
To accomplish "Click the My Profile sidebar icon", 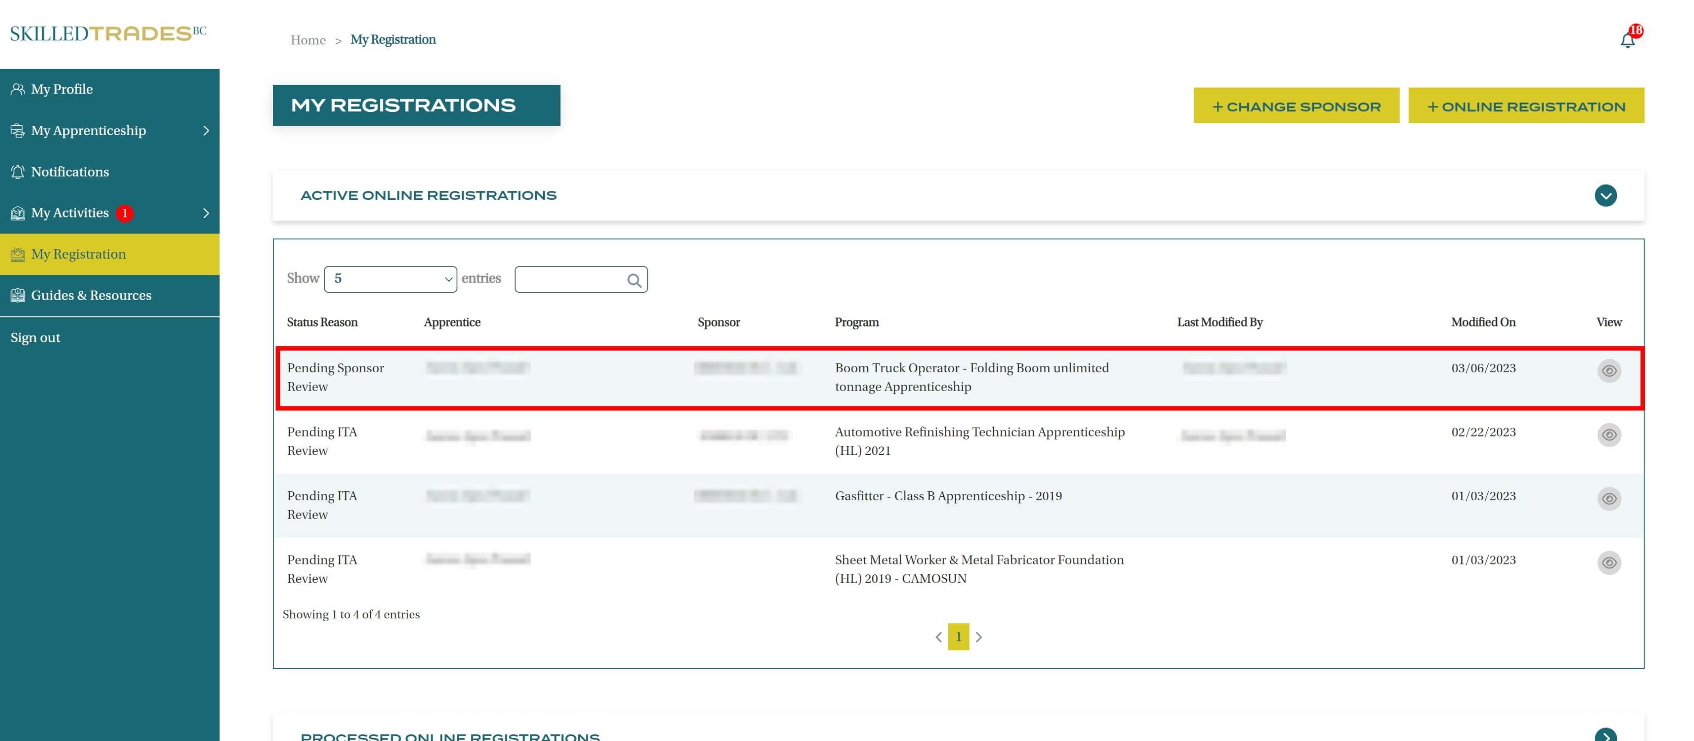I will (18, 89).
